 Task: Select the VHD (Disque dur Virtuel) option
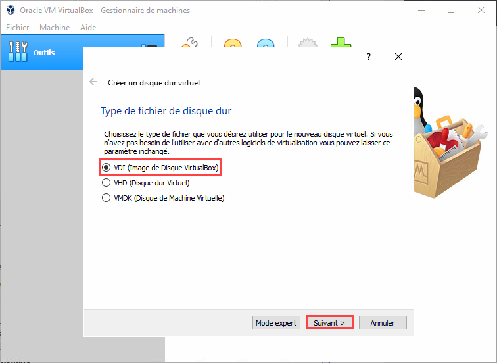[x=145, y=183]
